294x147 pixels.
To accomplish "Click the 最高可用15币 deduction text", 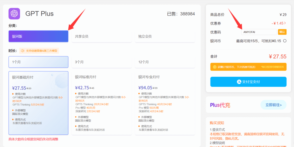I will [x=259, y=41].
